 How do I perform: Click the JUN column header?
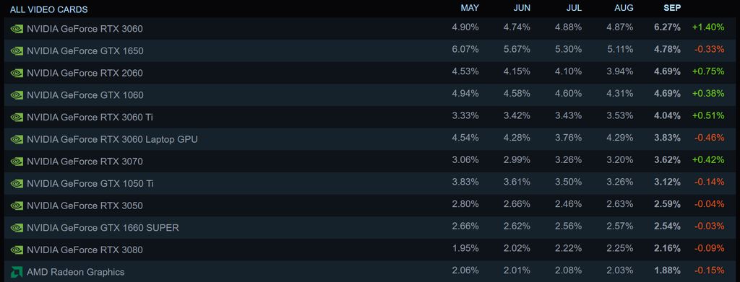(522, 8)
